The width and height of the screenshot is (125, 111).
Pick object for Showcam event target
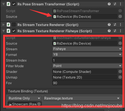(x=39, y=104)
